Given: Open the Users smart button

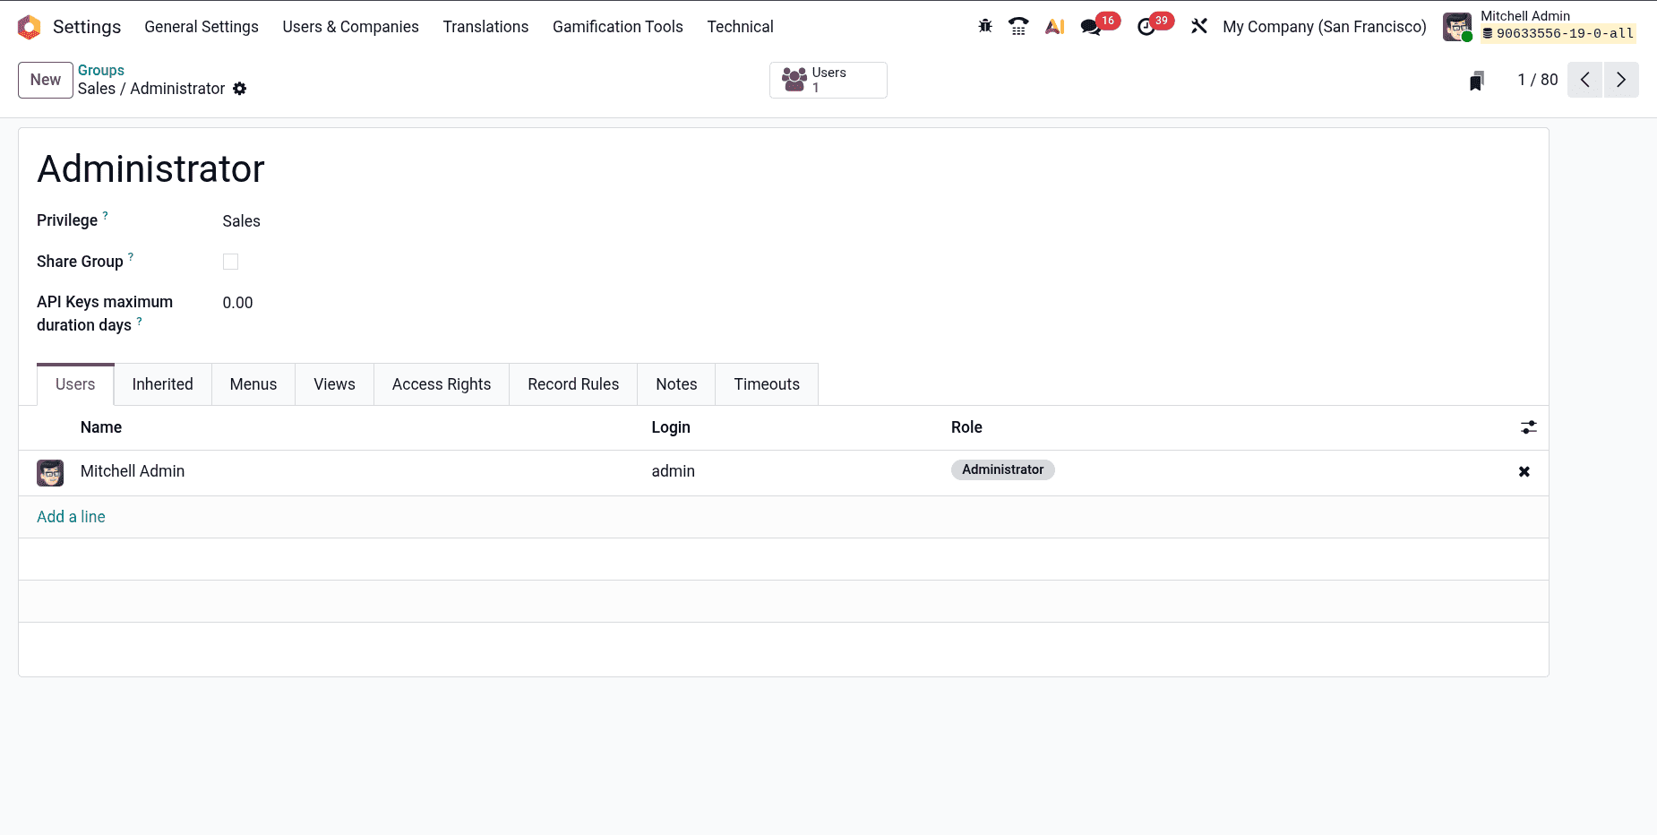Looking at the screenshot, I should click(x=827, y=80).
